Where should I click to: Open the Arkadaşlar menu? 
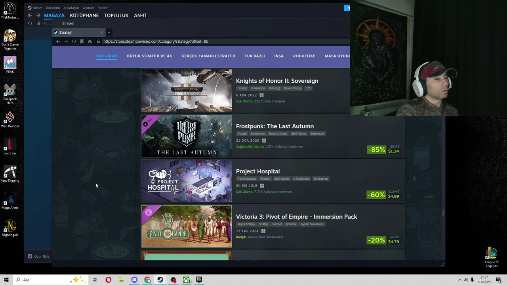click(71, 8)
